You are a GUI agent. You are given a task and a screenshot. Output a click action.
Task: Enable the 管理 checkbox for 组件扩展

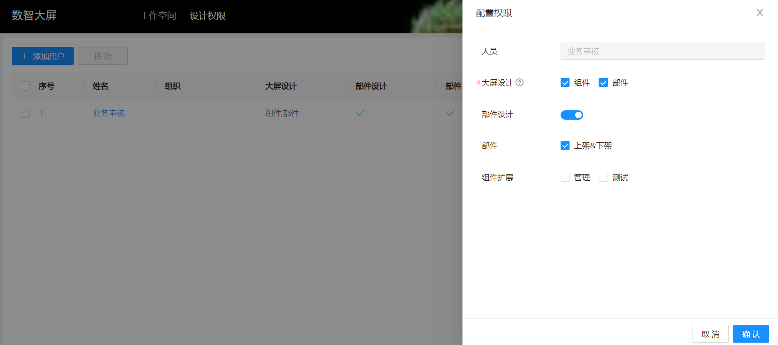pos(565,177)
